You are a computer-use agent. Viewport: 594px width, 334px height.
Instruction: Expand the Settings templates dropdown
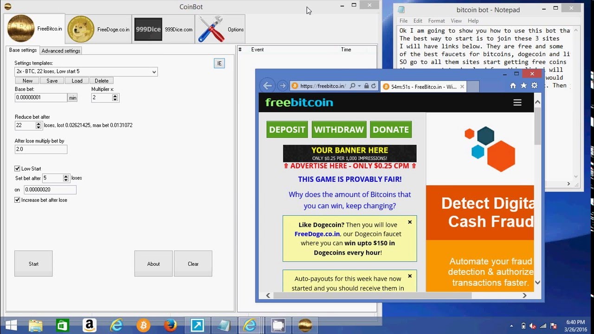154,72
